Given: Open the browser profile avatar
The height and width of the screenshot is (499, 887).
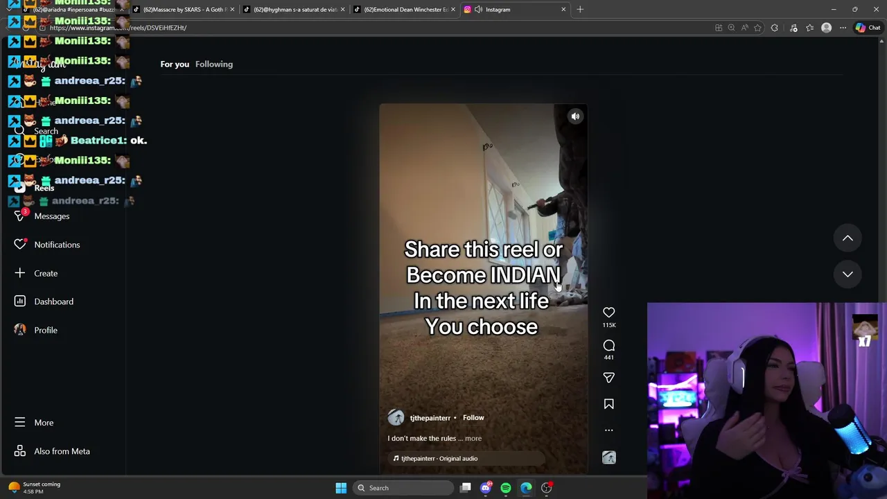Looking at the screenshot, I should coord(826,28).
